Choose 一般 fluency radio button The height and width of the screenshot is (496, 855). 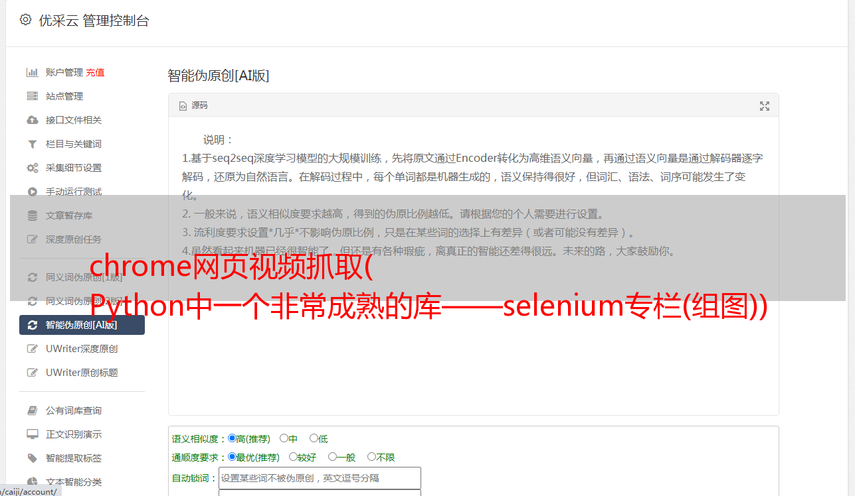point(332,457)
